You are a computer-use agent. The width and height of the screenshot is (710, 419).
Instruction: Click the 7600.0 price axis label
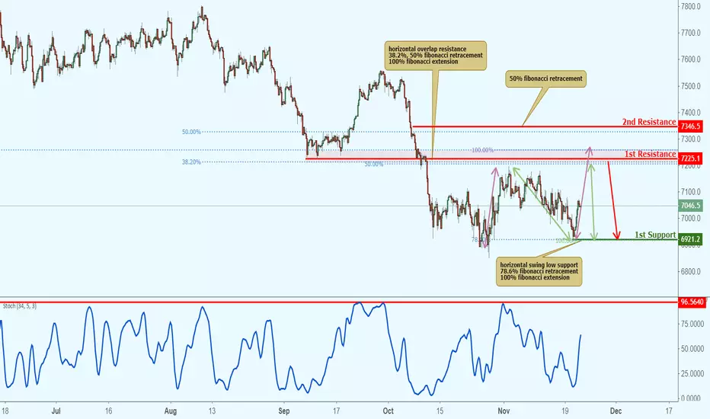(x=691, y=59)
